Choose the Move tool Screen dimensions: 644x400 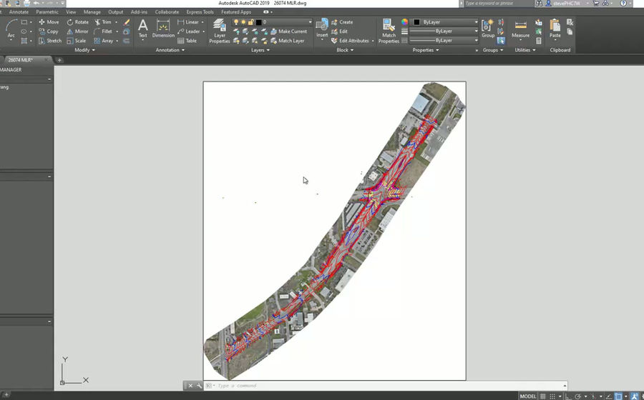[49, 22]
